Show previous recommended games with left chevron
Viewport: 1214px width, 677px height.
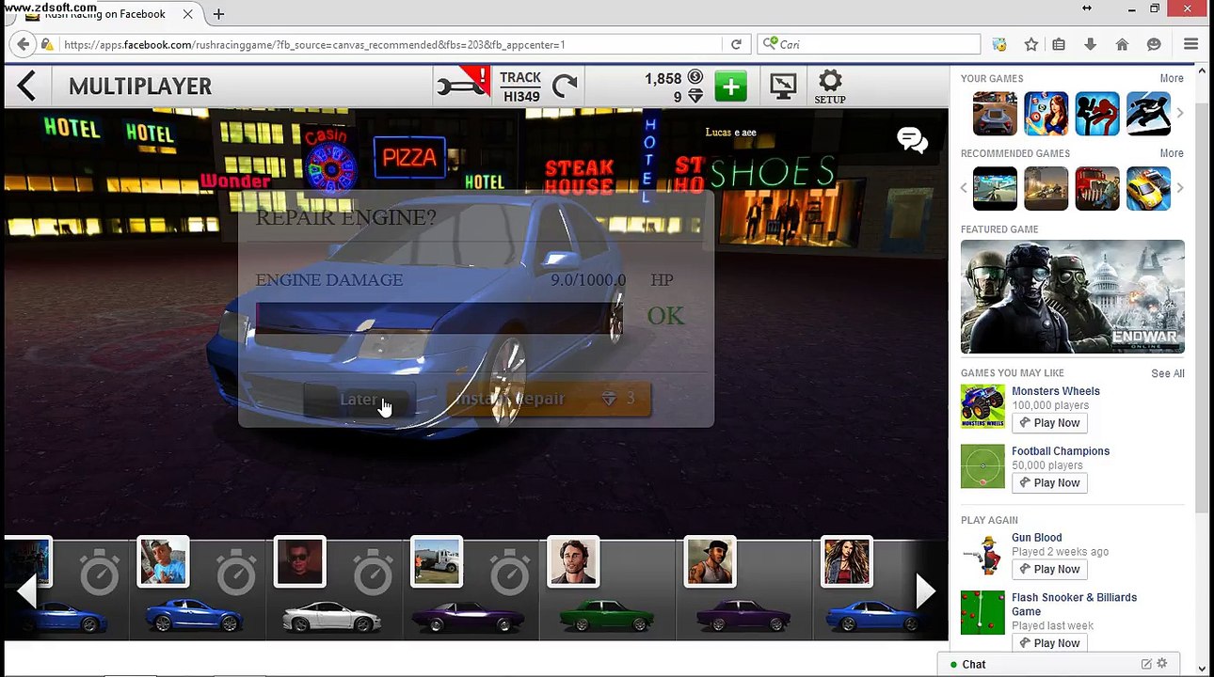(x=965, y=188)
